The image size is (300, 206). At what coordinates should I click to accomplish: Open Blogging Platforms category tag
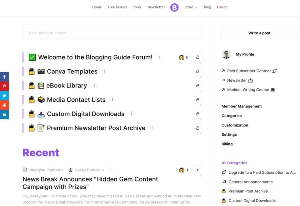[46, 170]
